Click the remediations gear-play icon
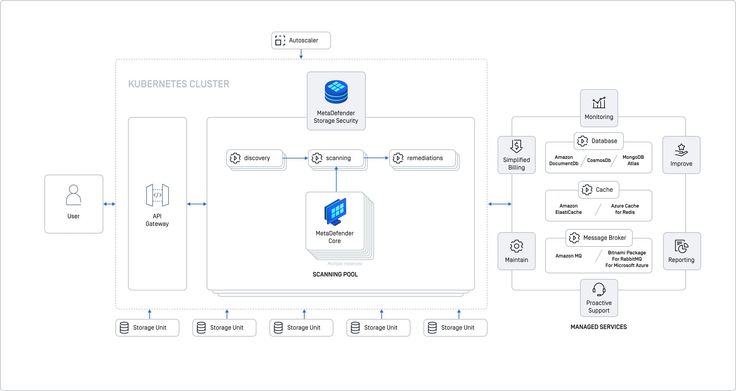The width and height of the screenshot is (736, 391). (398, 158)
